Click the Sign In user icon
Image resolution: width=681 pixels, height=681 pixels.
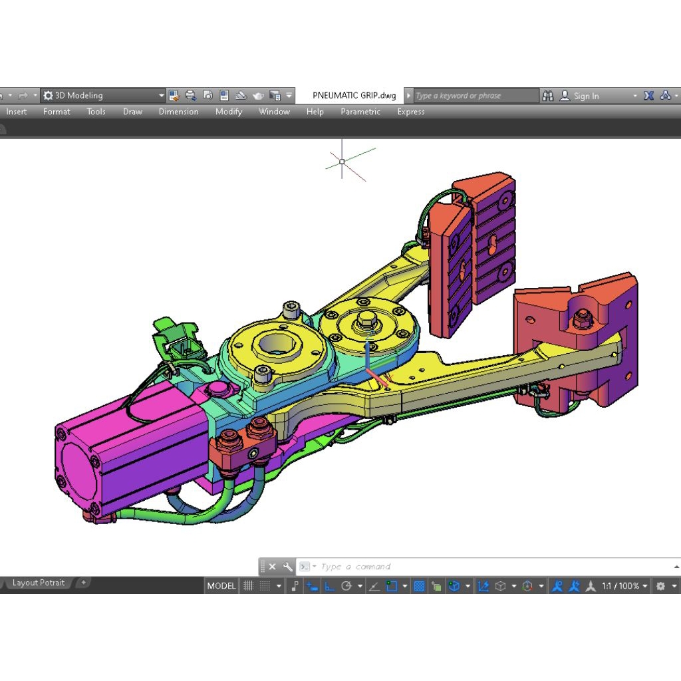point(565,96)
